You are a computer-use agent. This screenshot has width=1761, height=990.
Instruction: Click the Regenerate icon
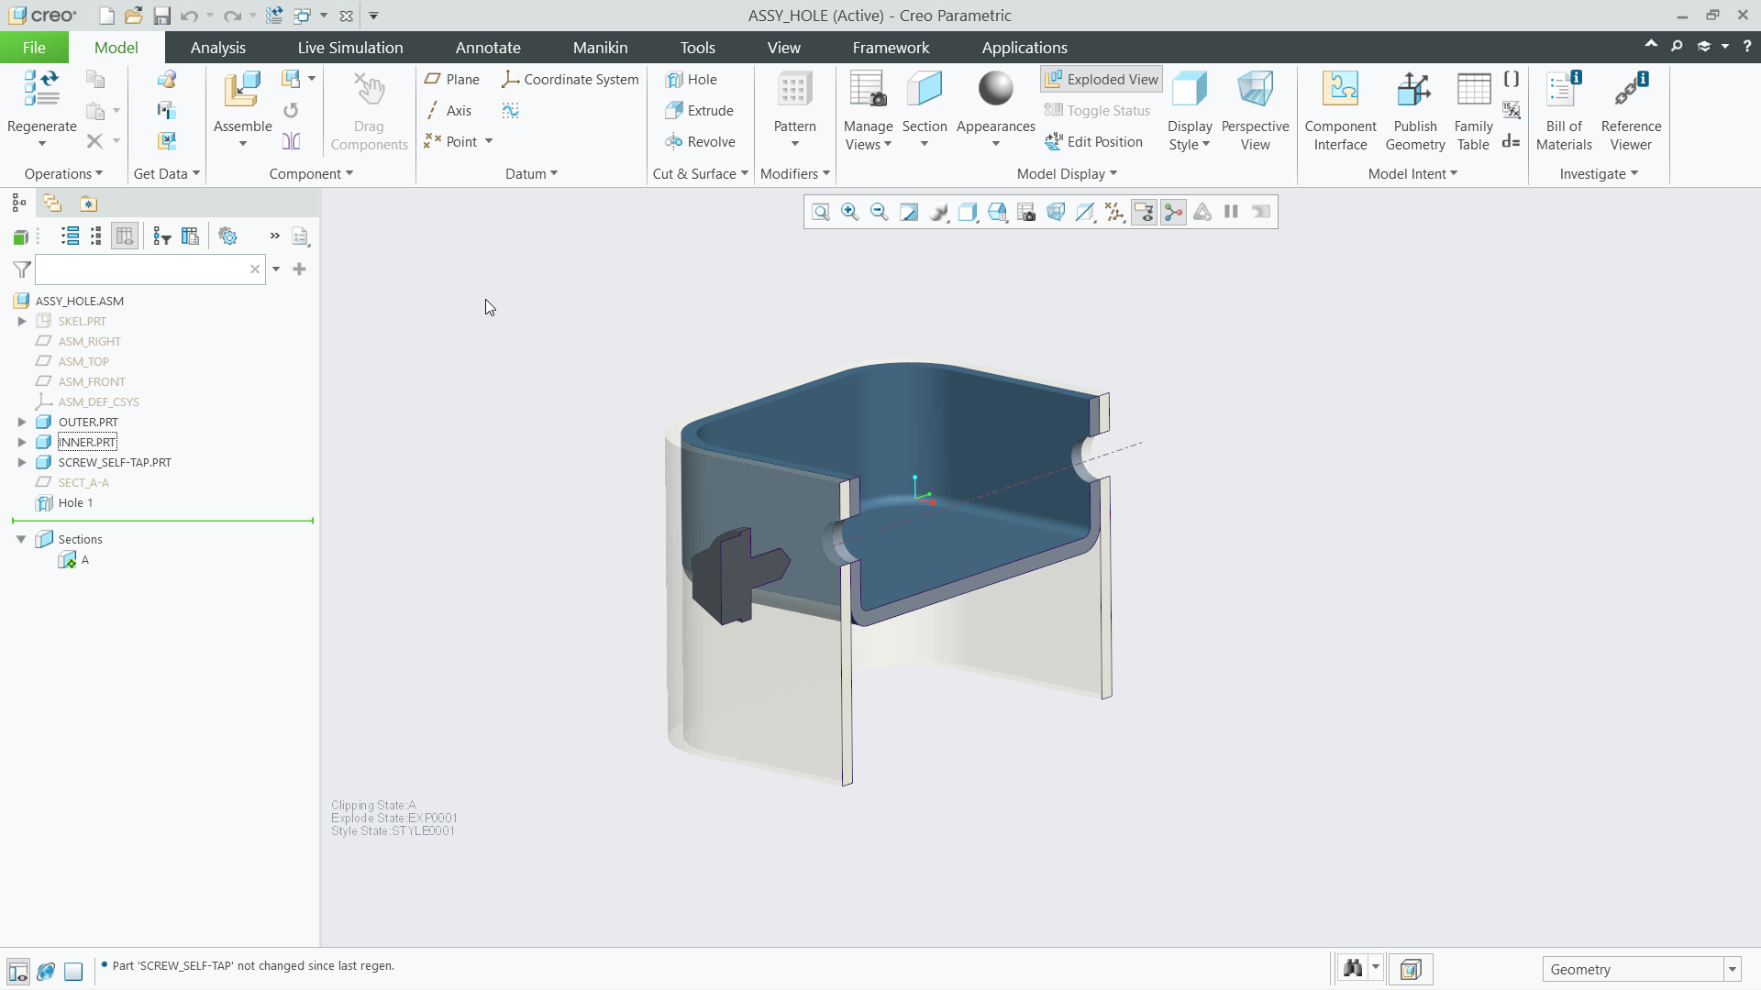click(41, 89)
